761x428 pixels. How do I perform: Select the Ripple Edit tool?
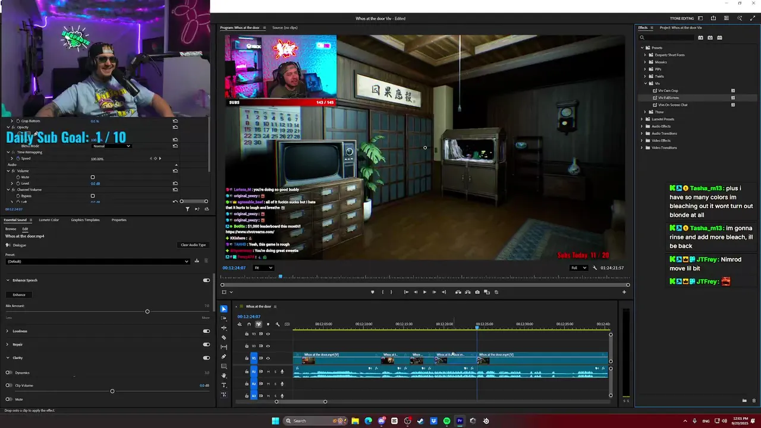pyautogui.click(x=224, y=328)
